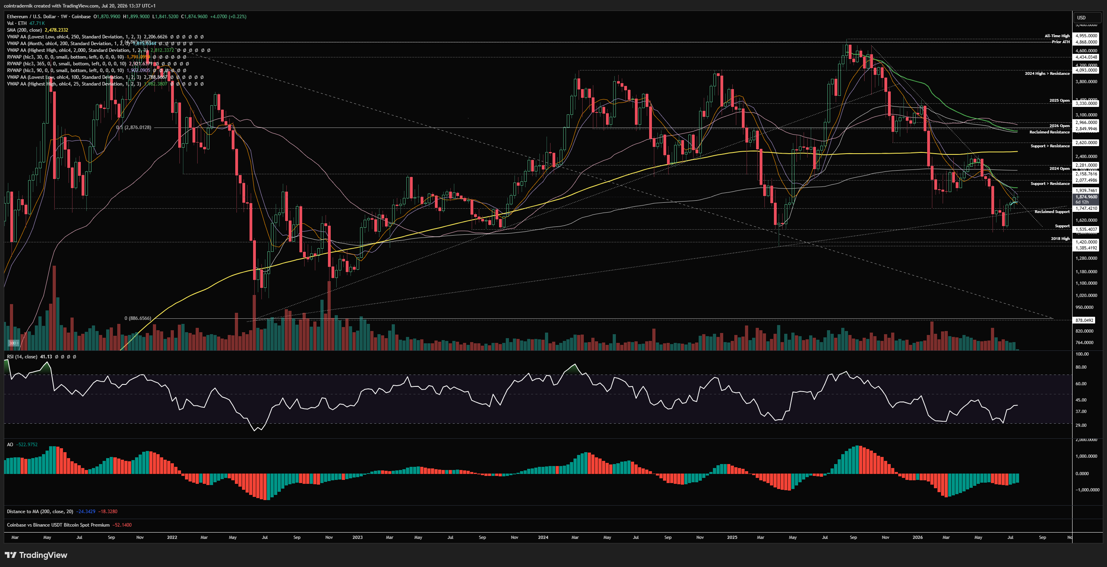The height and width of the screenshot is (567, 1107).
Task: Click the AO value -522.9752
Action: point(27,445)
